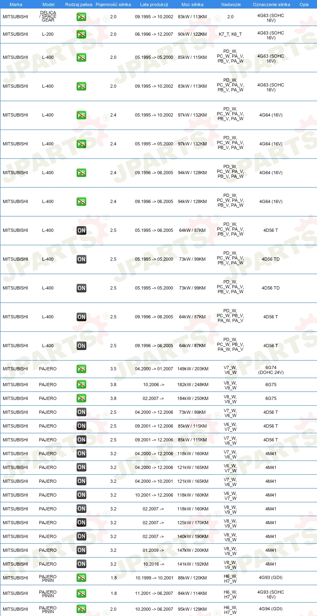Click the ON icon in the PAJERO 2.5 85kW row with body V7_W, V6_W

[81, 439]
